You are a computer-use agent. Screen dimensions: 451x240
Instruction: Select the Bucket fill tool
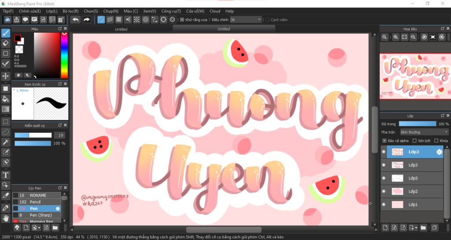pos(5,99)
